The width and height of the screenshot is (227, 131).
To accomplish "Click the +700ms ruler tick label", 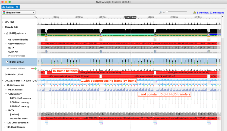I will click(198, 17).
